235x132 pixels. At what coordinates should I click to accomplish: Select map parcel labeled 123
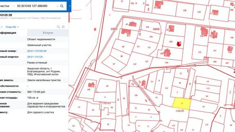[166, 88]
